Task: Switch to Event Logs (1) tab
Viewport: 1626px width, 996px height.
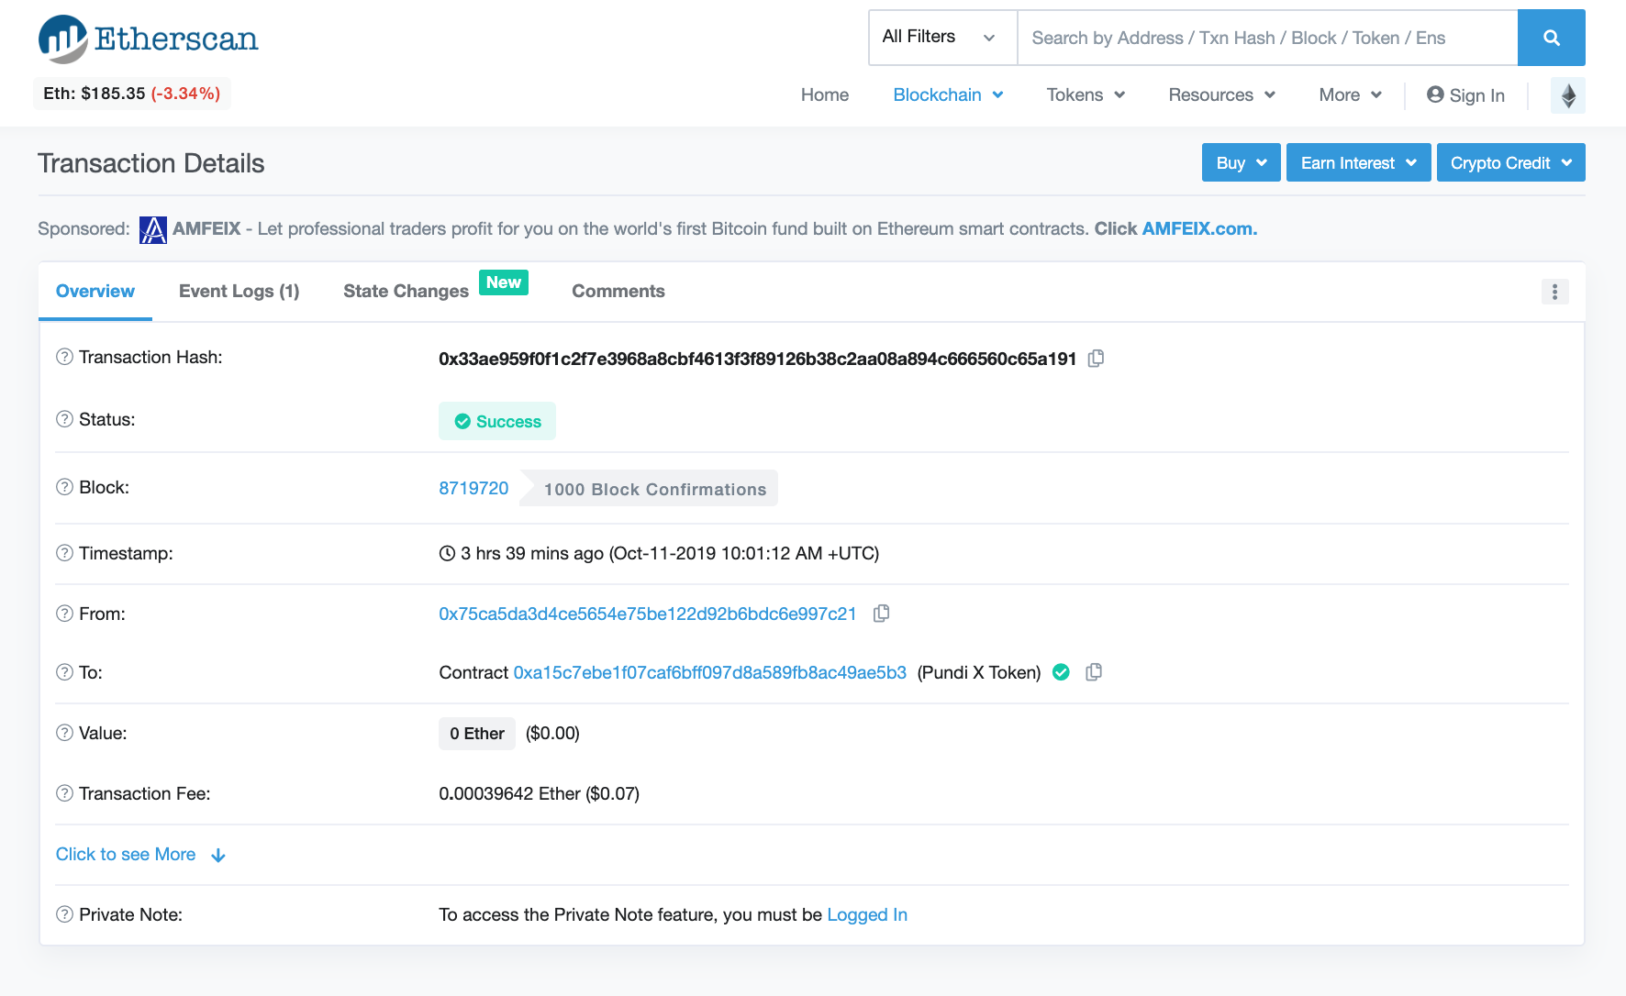Action: coord(239,291)
